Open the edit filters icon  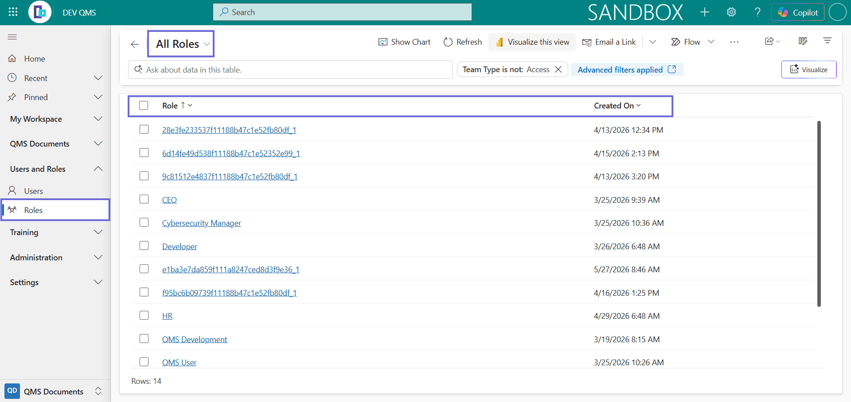[827, 41]
